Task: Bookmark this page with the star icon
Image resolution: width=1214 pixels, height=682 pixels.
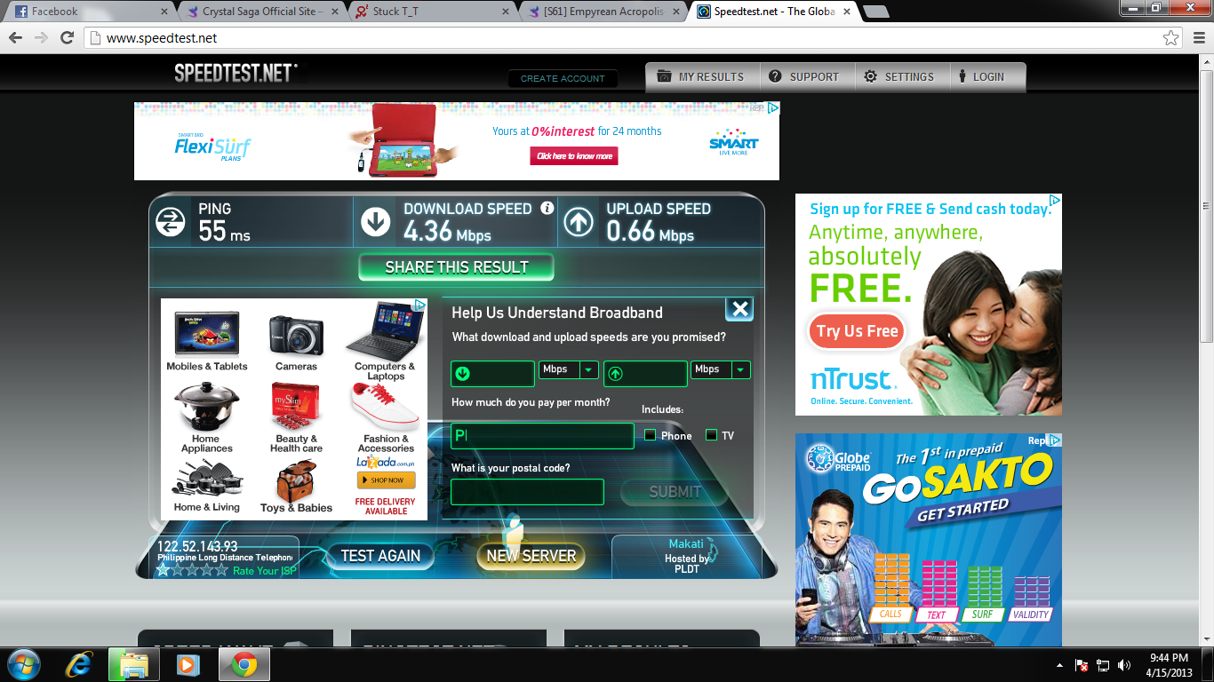Action: click(1171, 38)
